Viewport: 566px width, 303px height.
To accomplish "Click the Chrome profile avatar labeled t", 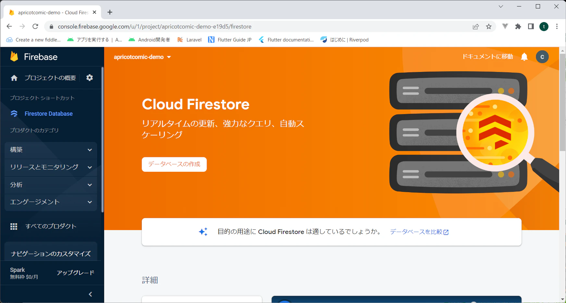I will point(544,27).
